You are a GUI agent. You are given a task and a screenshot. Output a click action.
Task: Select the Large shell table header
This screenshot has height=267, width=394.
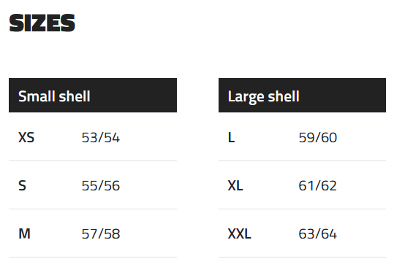tap(302, 95)
